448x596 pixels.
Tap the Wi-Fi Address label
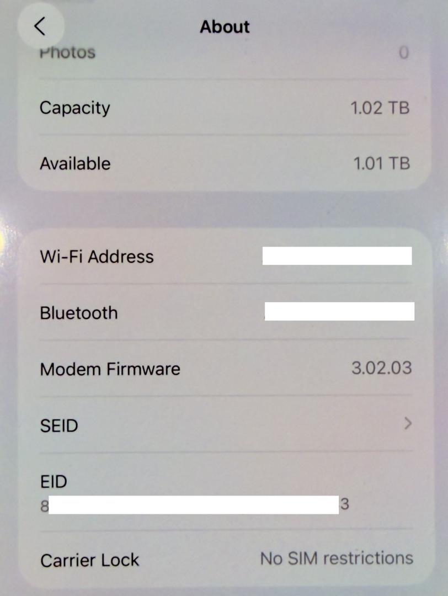97,257
